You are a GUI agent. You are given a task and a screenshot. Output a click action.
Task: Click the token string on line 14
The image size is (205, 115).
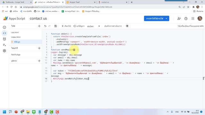(x=93, y=71)
